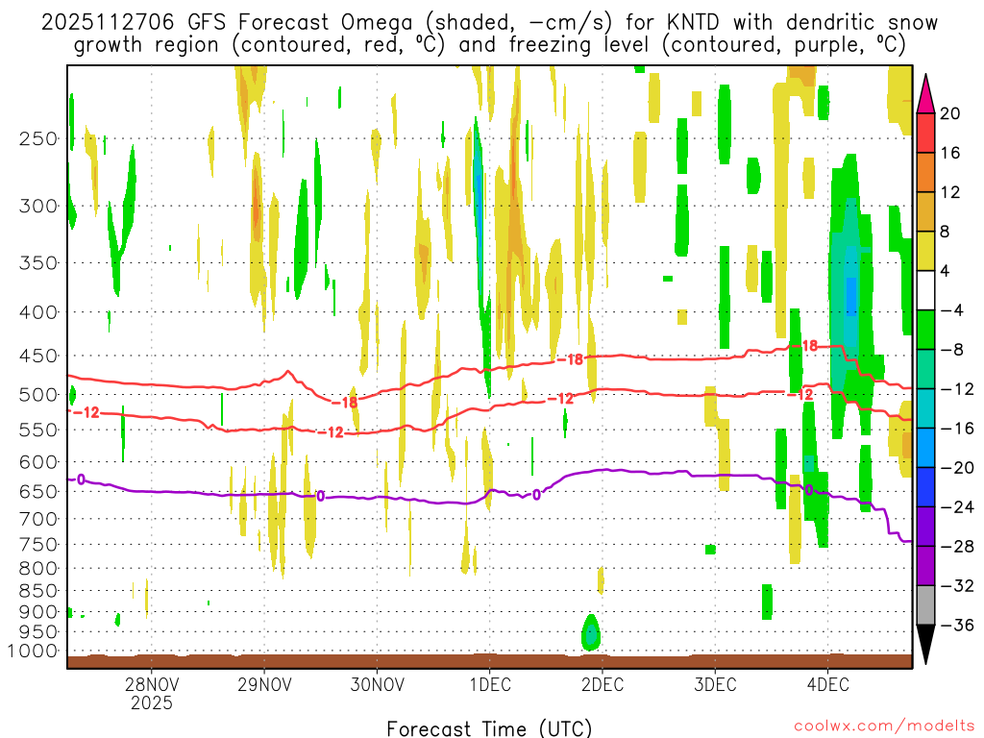Viewport: 984px width, 738px height.
Task: Click the 950 pressure level label
Action: point(38,632)
